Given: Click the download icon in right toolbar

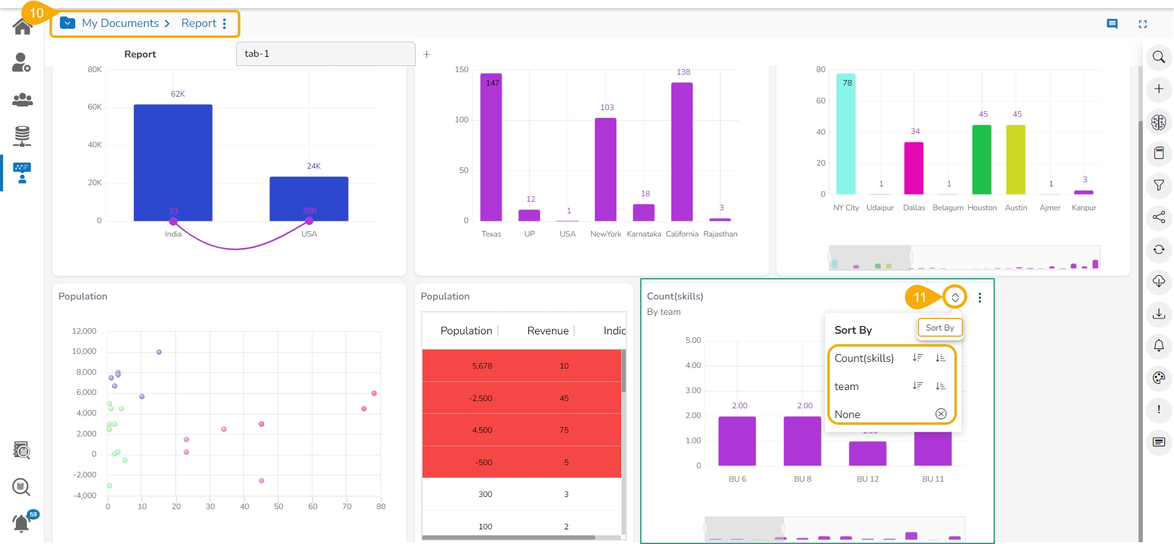Looking at the screenshot, I should click(x=1159, y=314).
